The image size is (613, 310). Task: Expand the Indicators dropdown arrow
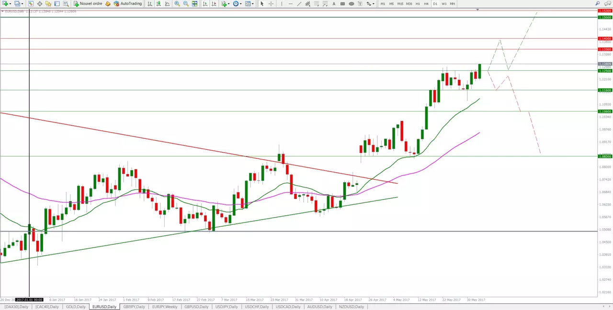click(x=229, y=3)
